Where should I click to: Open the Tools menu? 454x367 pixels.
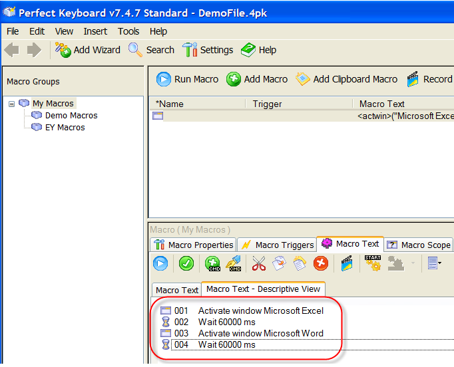pos(128,31)
